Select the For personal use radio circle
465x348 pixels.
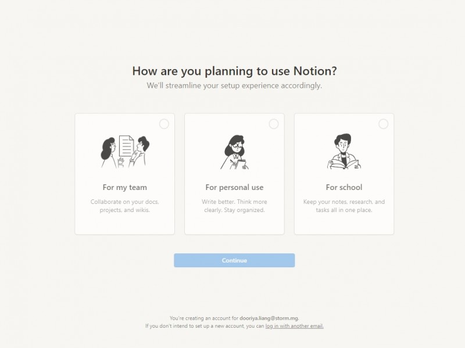pyautogui.click(x=274, y=124)
